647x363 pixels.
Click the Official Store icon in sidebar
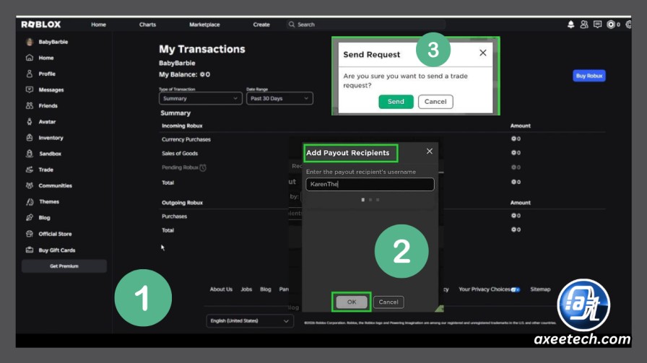coord(30,234)
